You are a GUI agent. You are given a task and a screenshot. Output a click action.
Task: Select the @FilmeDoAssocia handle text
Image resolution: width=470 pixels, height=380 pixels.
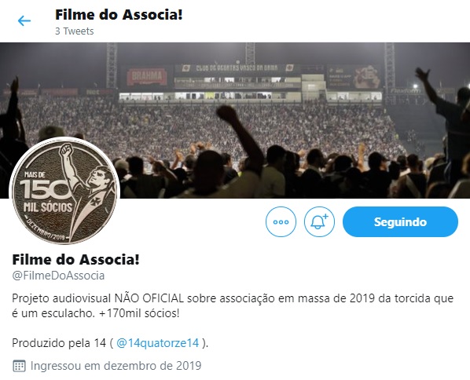(58, 276)
